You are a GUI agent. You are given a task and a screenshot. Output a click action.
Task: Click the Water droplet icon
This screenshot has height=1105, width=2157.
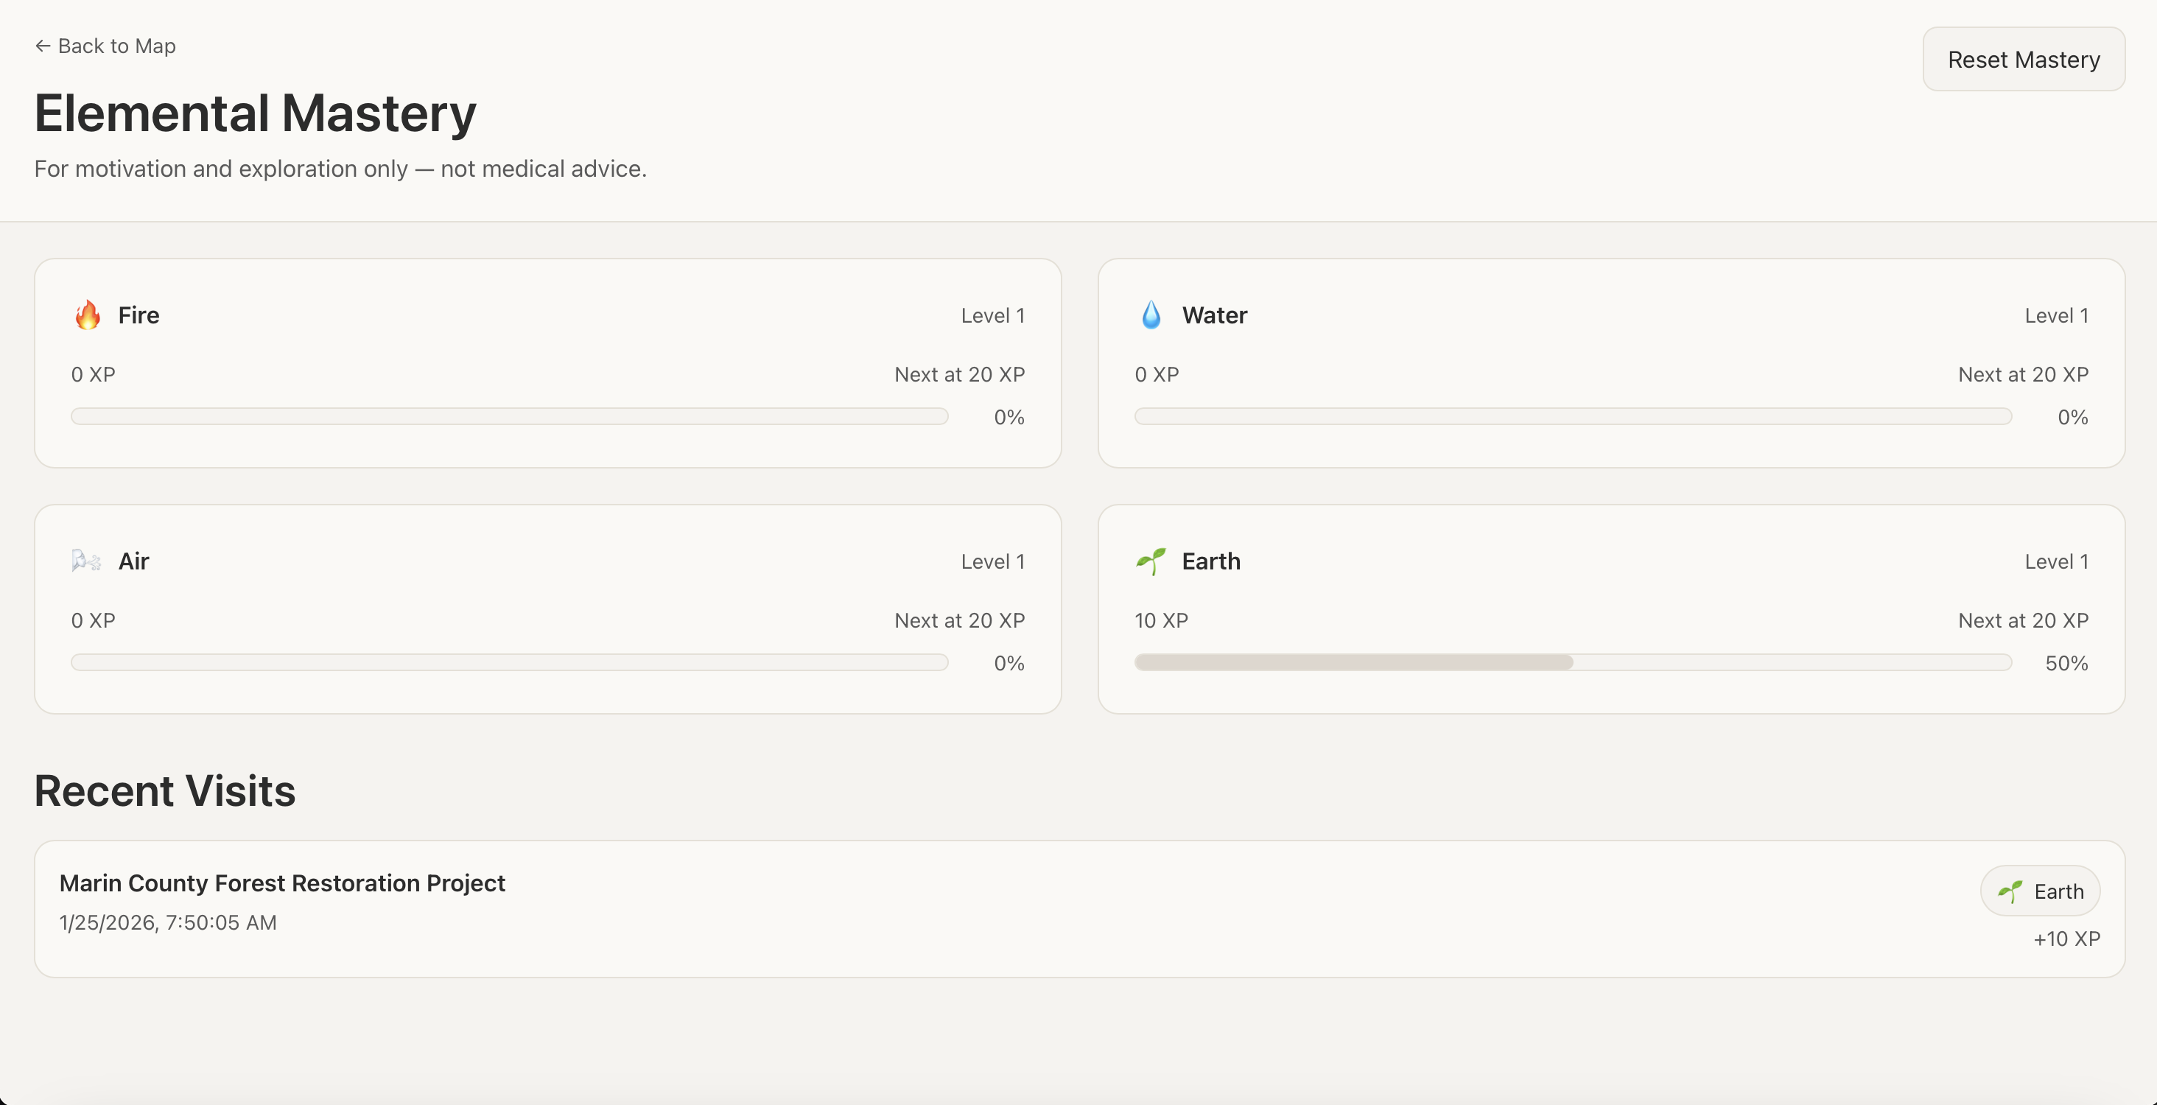1151,315
